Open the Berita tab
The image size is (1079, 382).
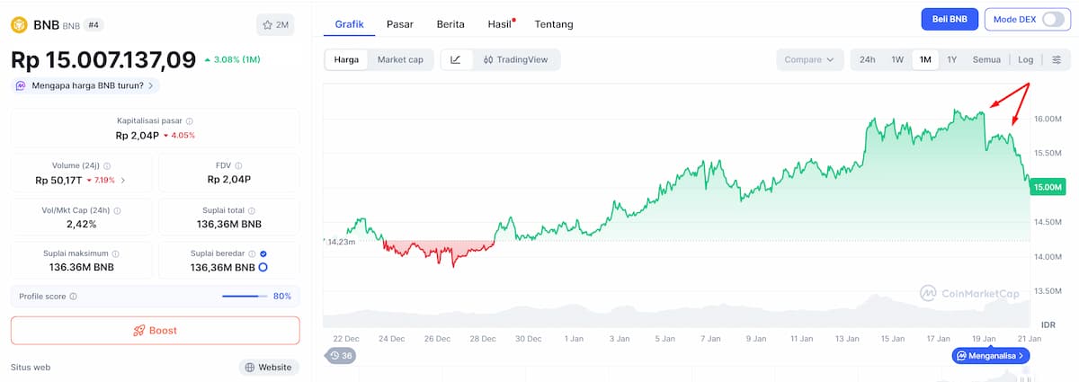pos(450,24)
